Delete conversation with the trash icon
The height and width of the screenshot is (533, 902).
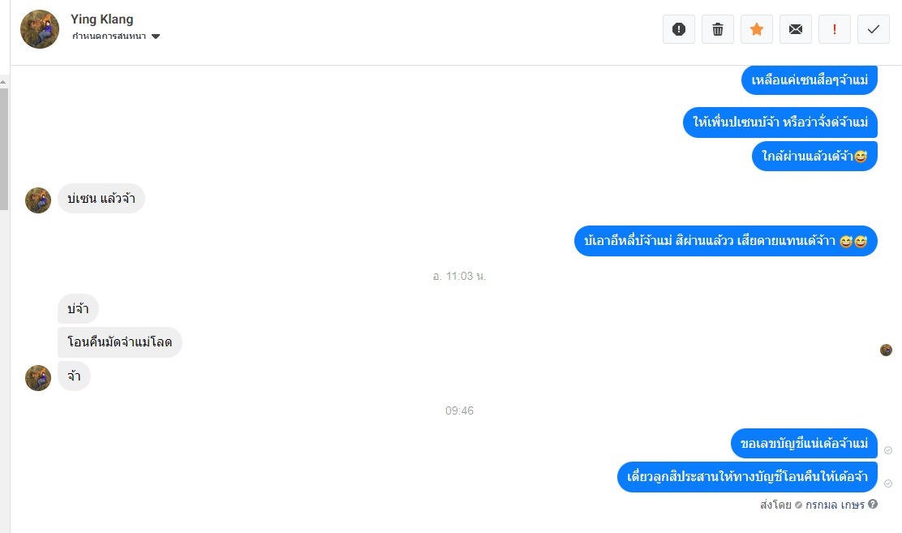718,29
